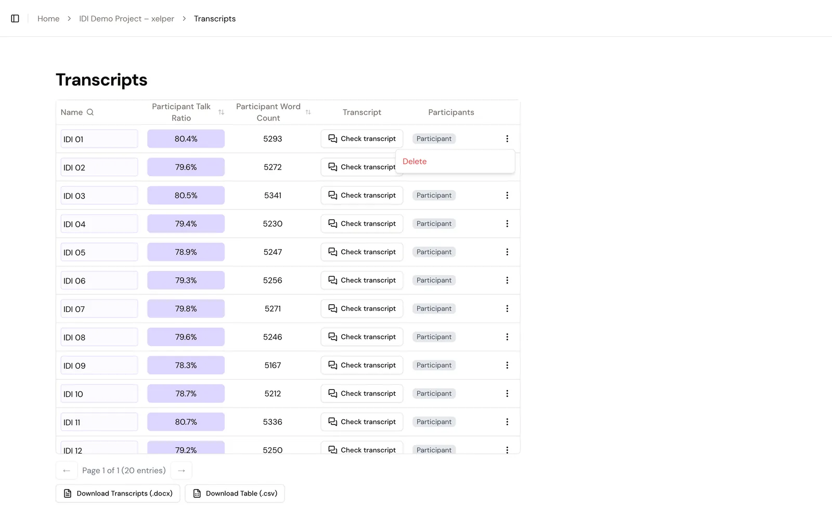Viewport: 832px width, 520px height.
Task: Open the three-dot menu for IDI 01
Action: pos(507,139)
